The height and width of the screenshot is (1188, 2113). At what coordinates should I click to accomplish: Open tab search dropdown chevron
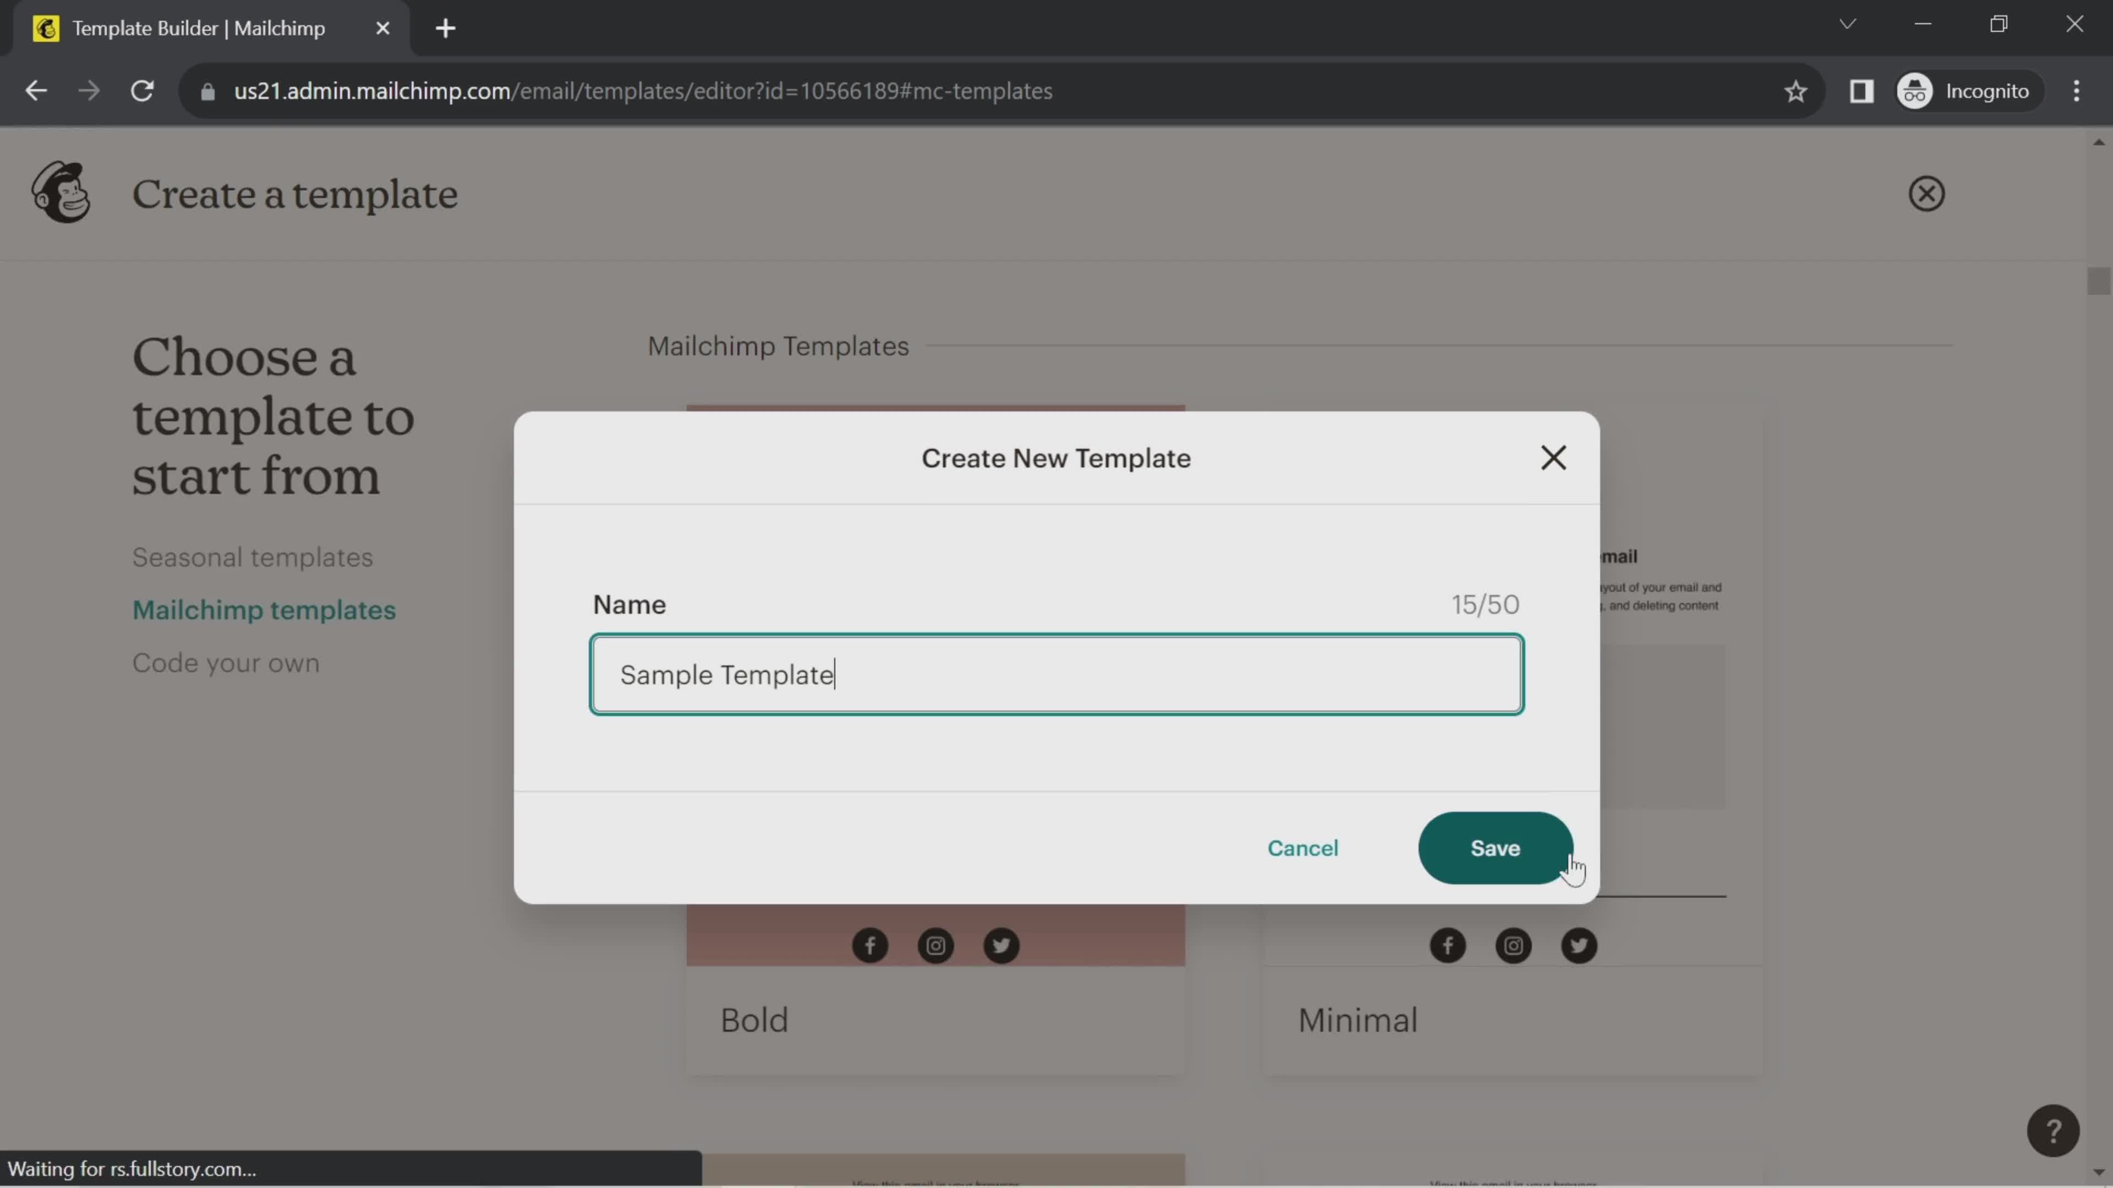pyautogui.click(x=1847, y=25)
